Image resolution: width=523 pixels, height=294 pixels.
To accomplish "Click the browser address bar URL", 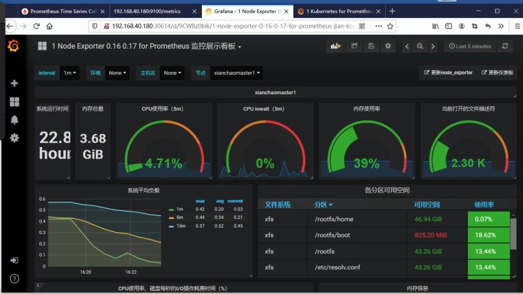I will [x=233, y=26].
